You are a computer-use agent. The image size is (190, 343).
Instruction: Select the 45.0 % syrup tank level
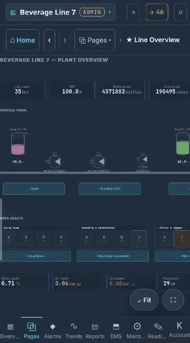(18, 162)
